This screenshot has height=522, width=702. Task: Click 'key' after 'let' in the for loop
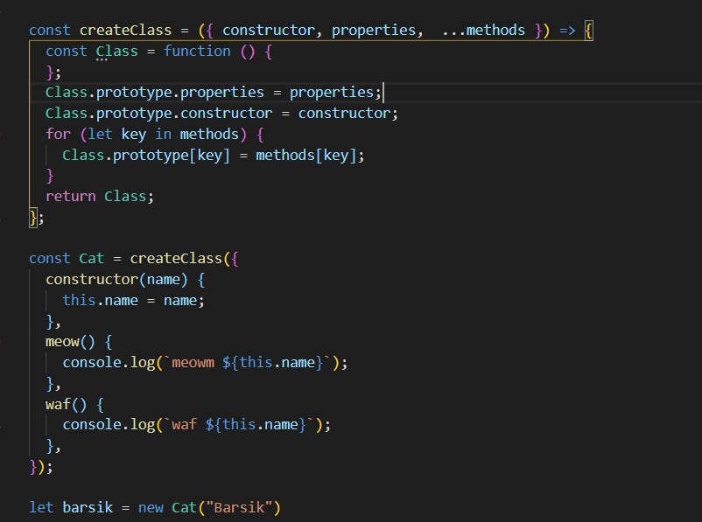134,134
